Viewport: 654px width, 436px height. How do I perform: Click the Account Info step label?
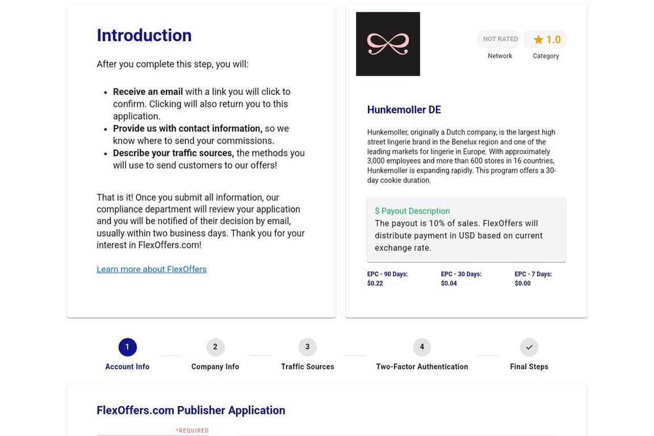pyautogui.click(x=127, y=367)
